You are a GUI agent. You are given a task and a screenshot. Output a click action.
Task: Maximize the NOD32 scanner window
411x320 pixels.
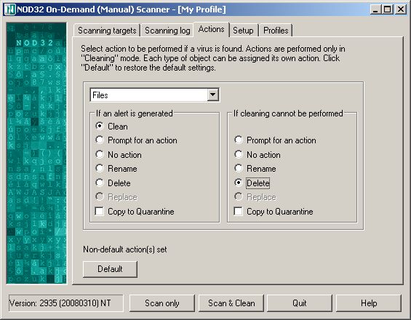point(388,9)
